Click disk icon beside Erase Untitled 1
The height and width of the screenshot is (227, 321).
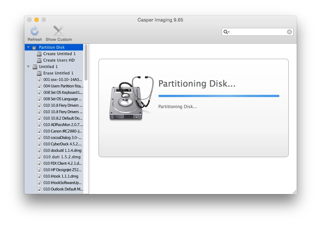coord(39,73)
